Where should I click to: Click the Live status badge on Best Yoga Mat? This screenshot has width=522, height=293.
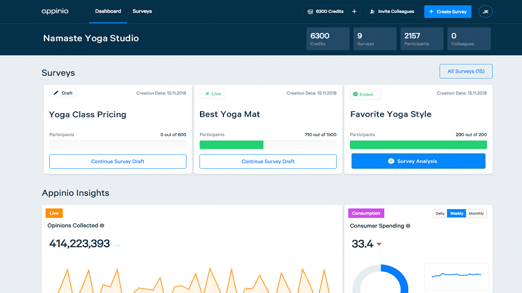coord(213,94)
